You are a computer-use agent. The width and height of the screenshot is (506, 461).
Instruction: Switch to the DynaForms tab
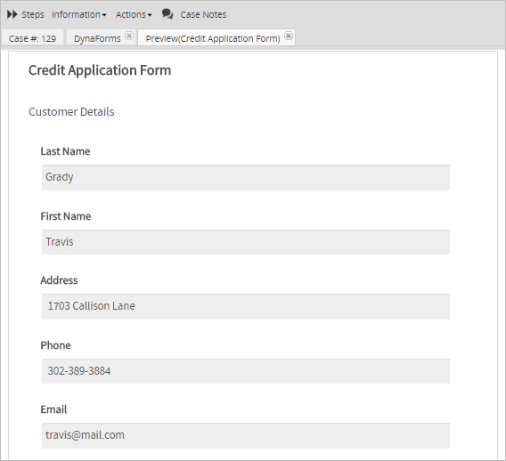click(97, 38)
